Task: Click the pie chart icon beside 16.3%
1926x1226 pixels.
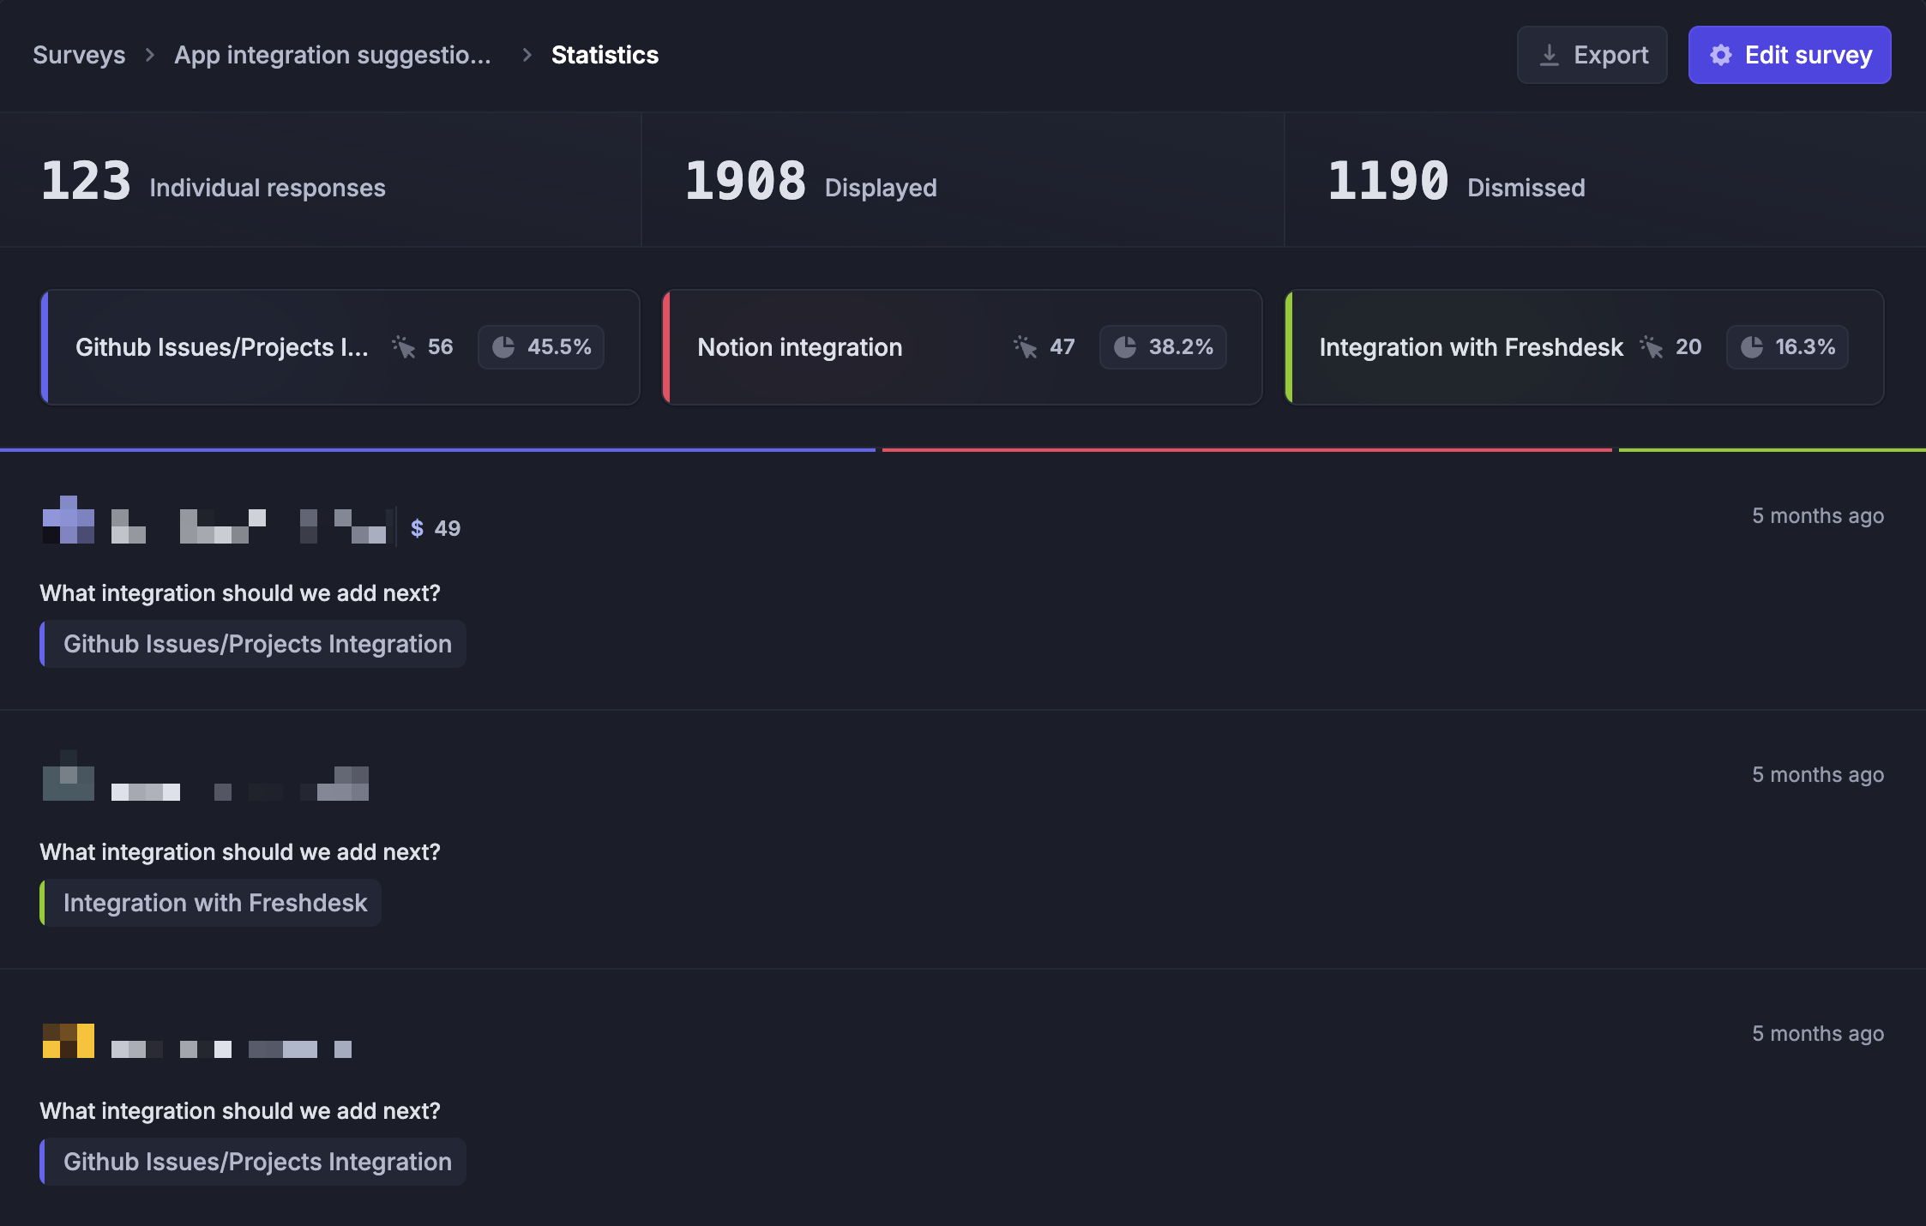Action: (1752, 347)
